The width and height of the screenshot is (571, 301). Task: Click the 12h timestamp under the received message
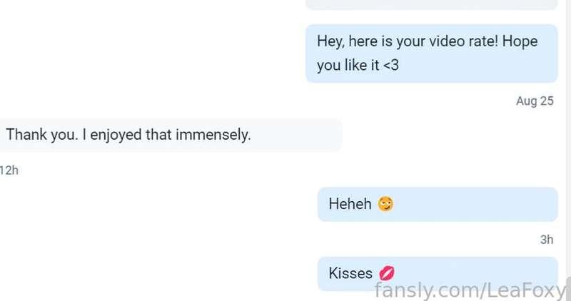coord(9,170)
